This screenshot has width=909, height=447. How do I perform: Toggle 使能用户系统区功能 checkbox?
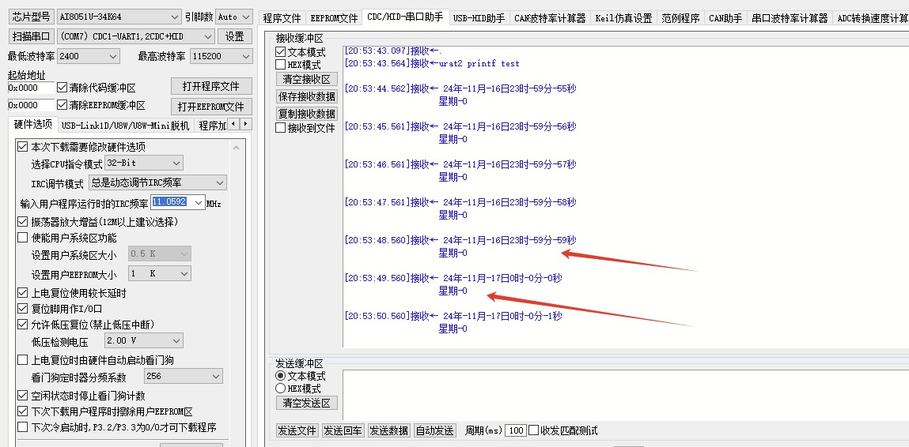tap(23, 238)
